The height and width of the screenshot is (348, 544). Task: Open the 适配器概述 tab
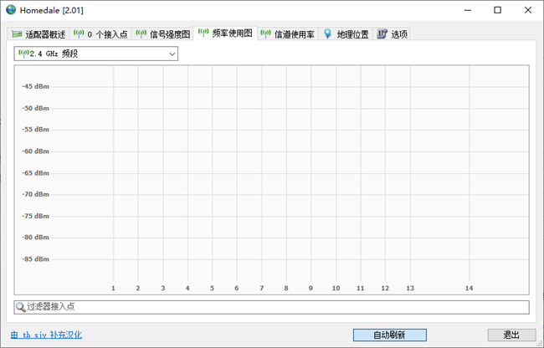click(38, 34)
